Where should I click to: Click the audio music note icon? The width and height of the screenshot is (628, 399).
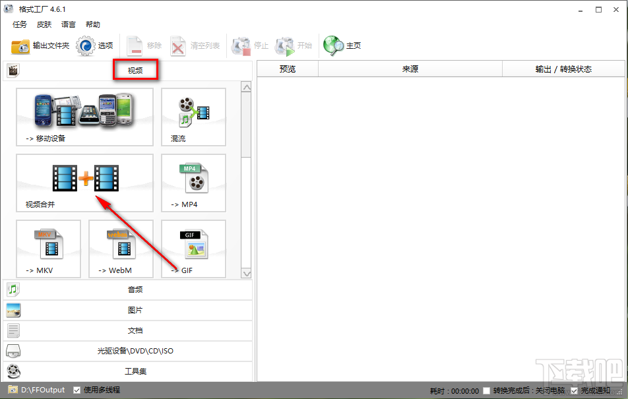13,290
